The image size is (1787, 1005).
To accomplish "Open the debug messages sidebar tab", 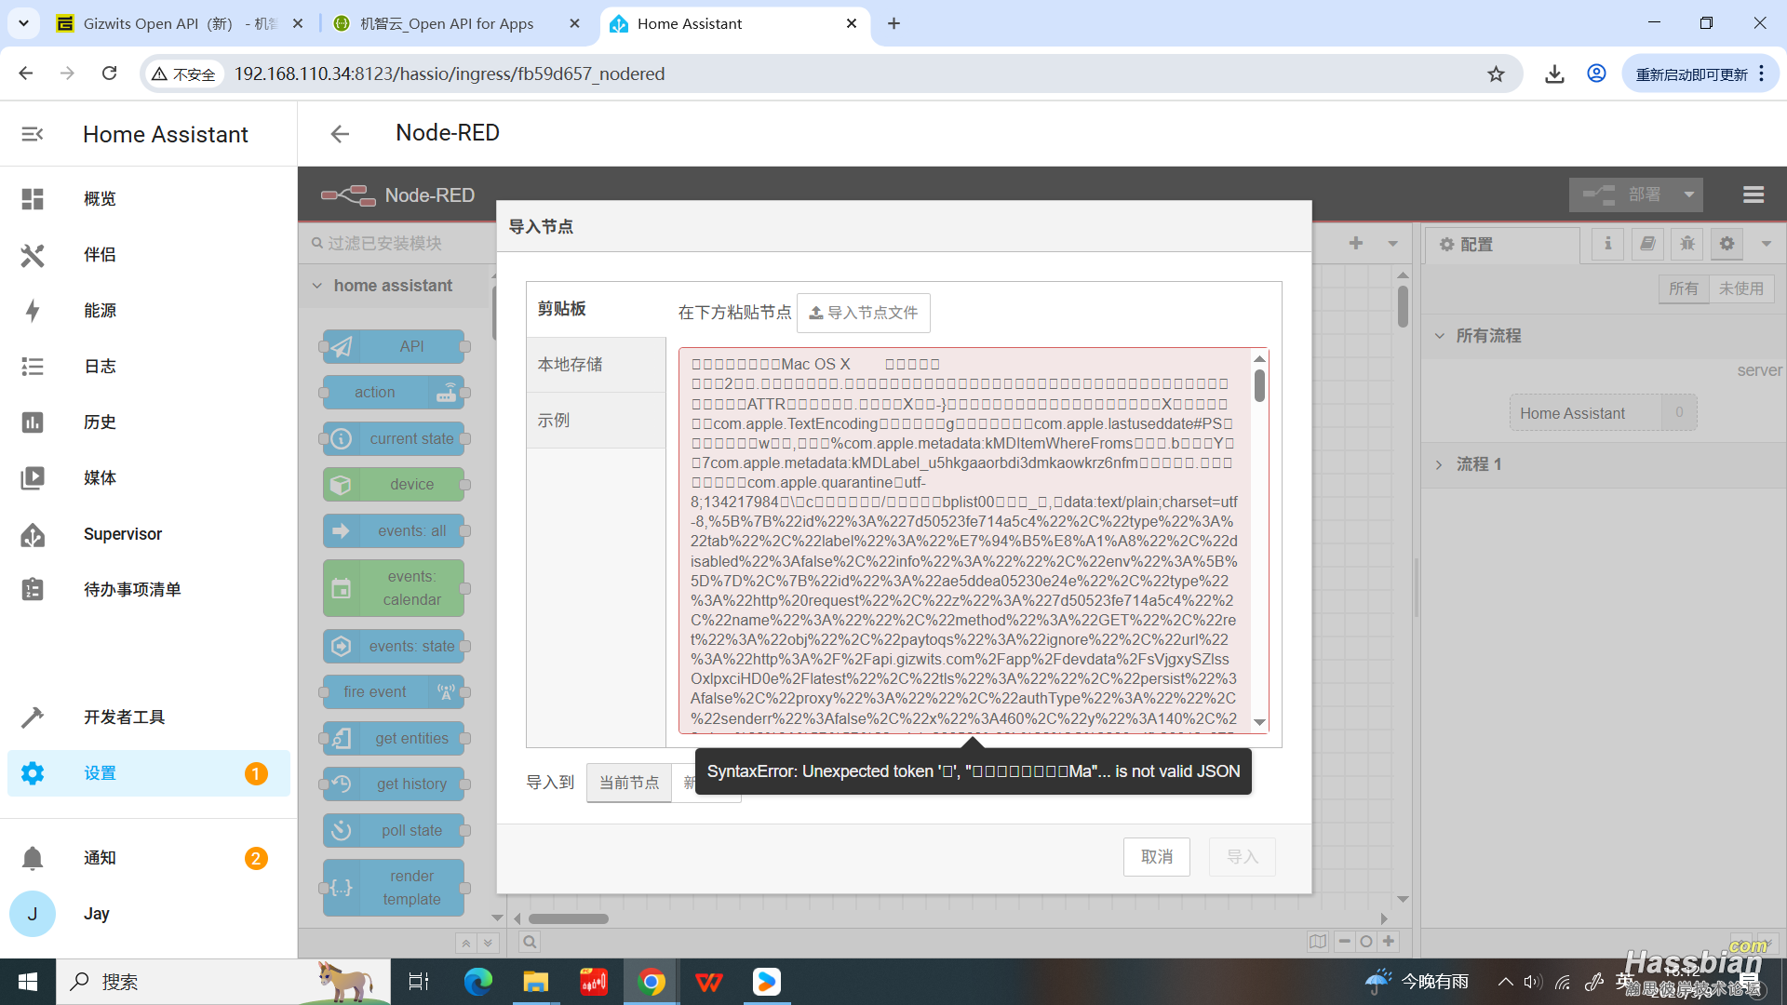I will tap(1687, 244).
